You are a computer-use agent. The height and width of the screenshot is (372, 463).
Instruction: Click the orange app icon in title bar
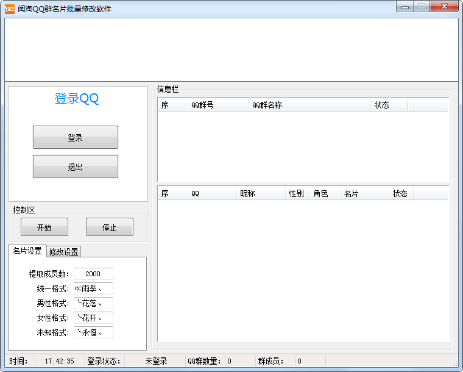click(x=9, y=9)
